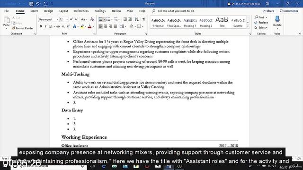Open Text Effects and Typography
The height and width of the screenshot is (170, 303).
pos(75,26)
